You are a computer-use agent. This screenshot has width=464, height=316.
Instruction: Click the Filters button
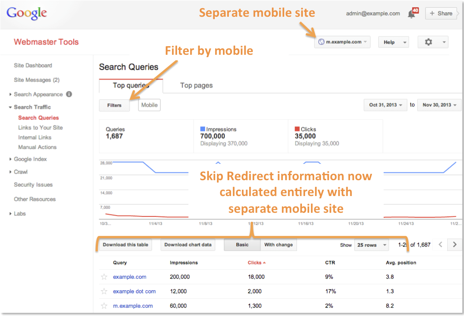point(114,105)
